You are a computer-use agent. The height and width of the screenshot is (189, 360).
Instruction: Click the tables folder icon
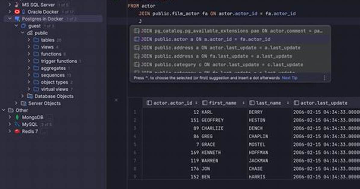pyautogui.click(x=36, y=40)
